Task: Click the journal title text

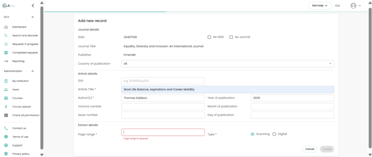Action: [x=164, y=46]
